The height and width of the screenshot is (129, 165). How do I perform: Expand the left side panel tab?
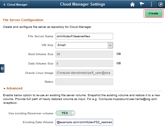pyautogui.click(x=2, y=69)
